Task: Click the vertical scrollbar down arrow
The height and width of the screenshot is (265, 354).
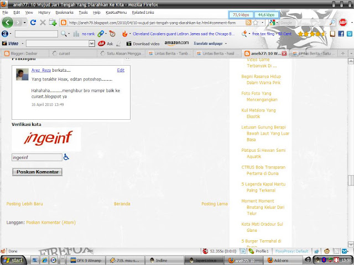Action: (x=351, y=244)
